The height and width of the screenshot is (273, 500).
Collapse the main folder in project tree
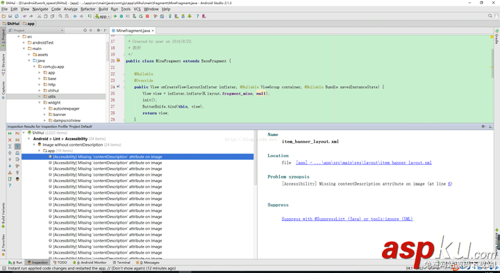tap(24, 49)
